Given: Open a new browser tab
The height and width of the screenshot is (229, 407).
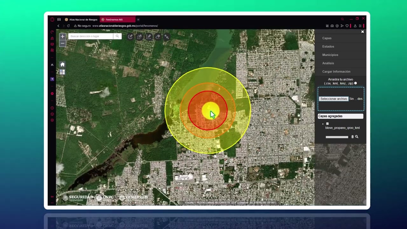Looking at the screenshot, I should point(138,20).
